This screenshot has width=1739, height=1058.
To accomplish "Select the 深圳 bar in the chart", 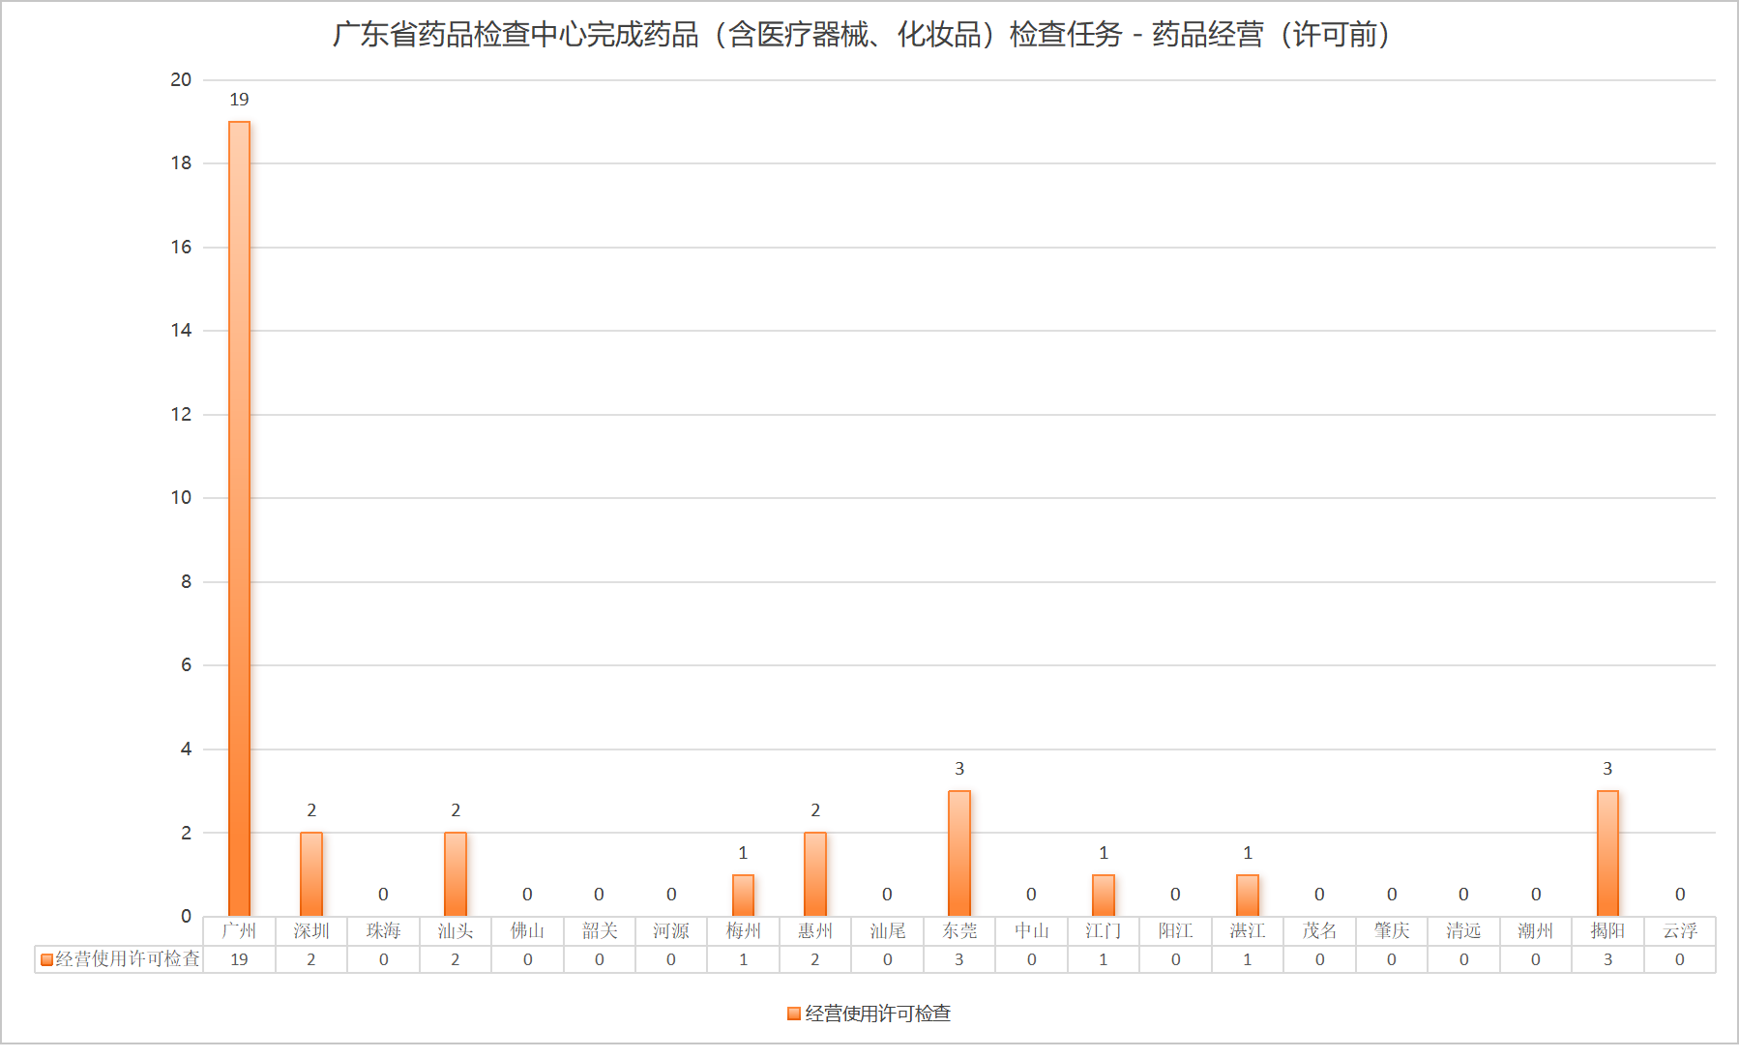I will [311, 874].
